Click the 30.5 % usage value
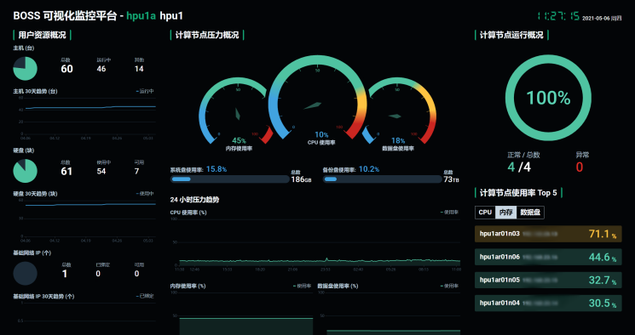The image size is (635, 335). pyautogui.click(x=603, y=303)
